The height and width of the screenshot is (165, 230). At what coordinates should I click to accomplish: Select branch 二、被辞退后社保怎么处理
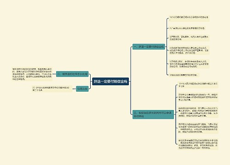coord(72,74)
